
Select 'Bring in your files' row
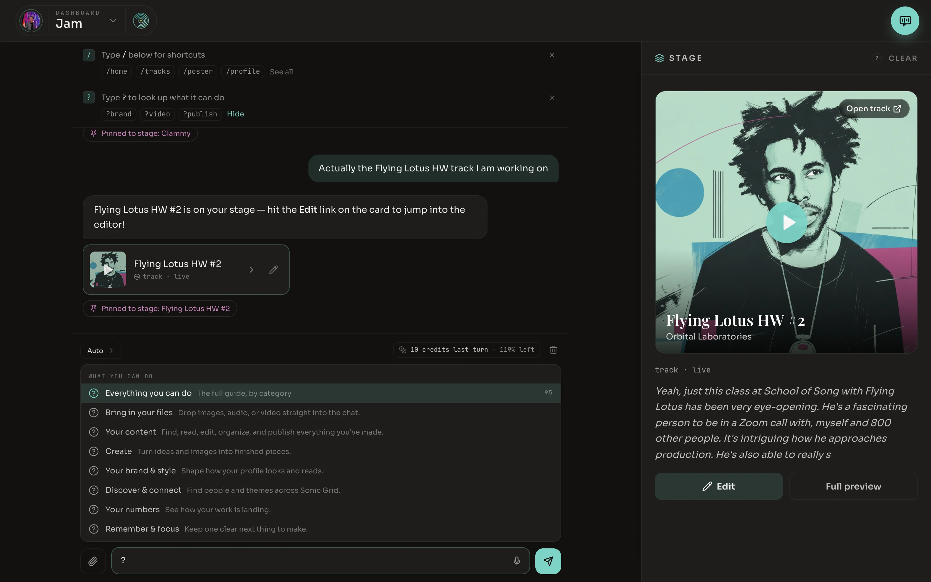(x=320, y=413)
